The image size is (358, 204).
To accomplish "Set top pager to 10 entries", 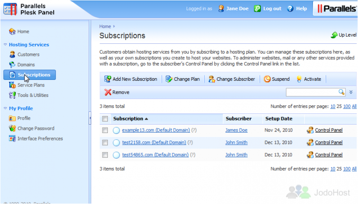I will pos(332,106).
